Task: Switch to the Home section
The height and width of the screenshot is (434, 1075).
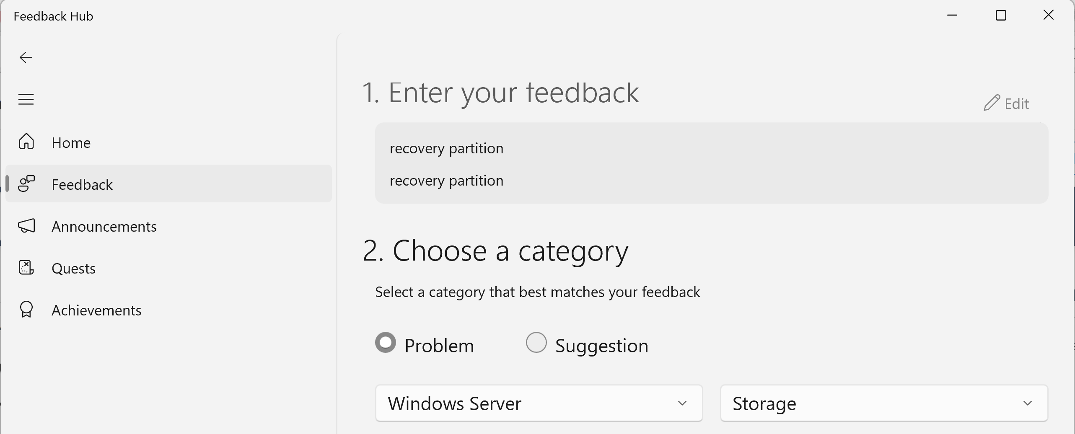Action: click(x=71, y=142)
